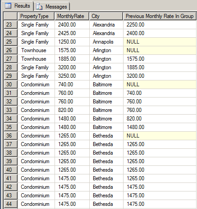The image size is (197, 209).
Task: Click the Messages document icon
Action: [39, 7]
